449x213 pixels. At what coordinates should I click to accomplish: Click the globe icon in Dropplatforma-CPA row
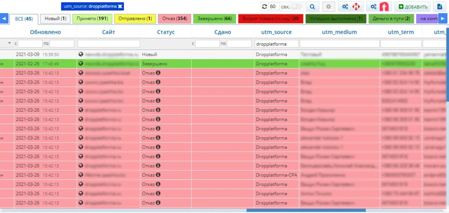tap(81, 174)
